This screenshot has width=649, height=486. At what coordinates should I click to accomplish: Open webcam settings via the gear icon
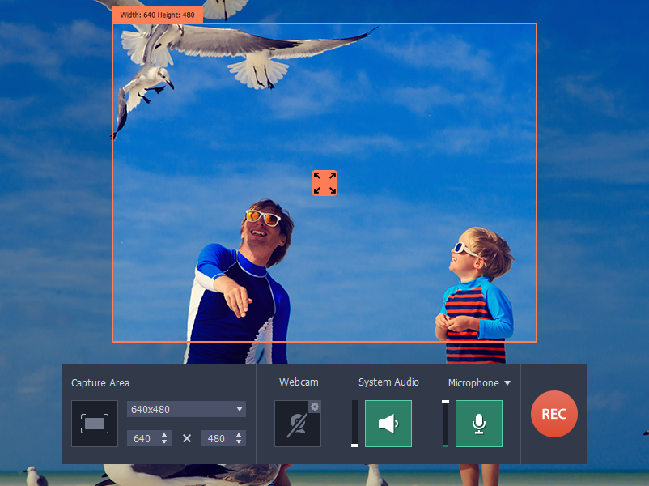[x=315, y=406]
